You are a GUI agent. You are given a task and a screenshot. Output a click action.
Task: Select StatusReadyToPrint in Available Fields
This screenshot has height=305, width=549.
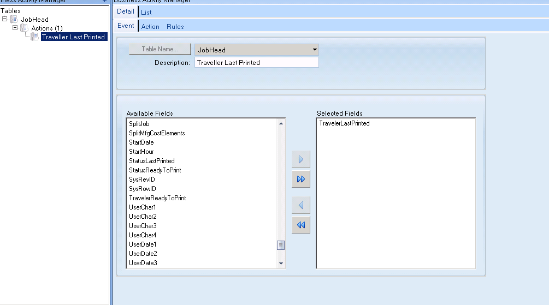tap(155, 170)
